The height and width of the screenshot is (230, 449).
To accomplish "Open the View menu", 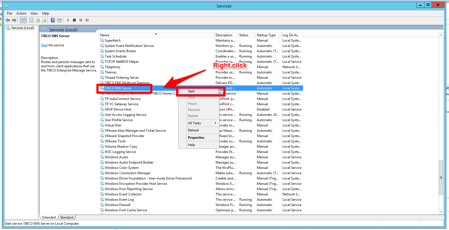I will [x=34, y=13].
